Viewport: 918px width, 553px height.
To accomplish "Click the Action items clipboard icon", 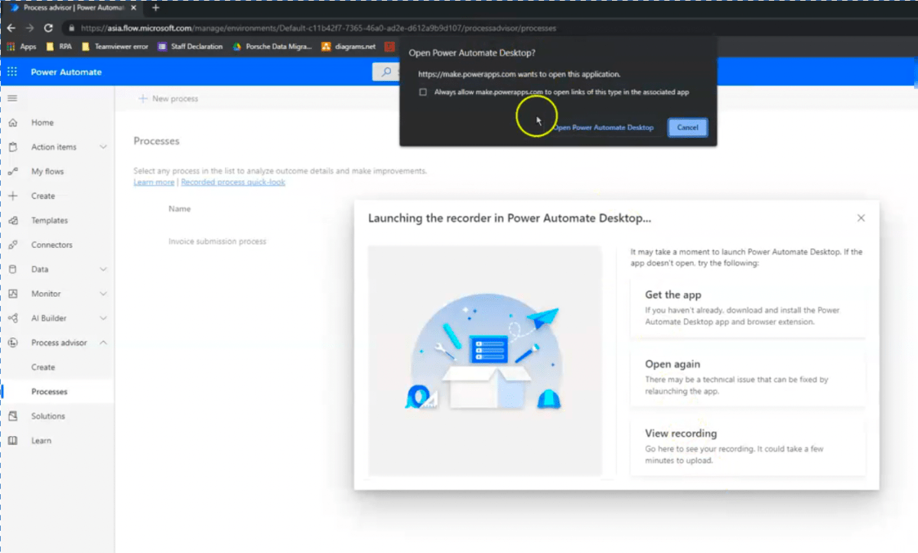I will 13,147.
